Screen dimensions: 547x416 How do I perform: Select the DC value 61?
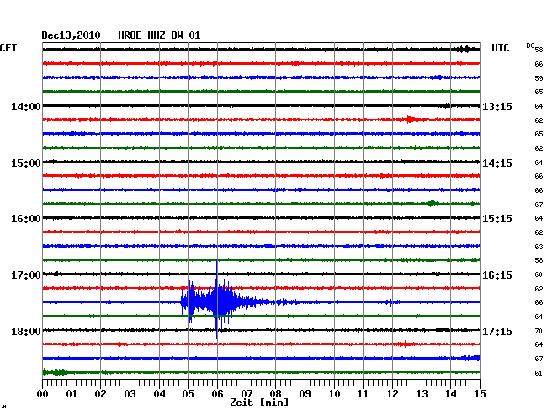(539, 373)
